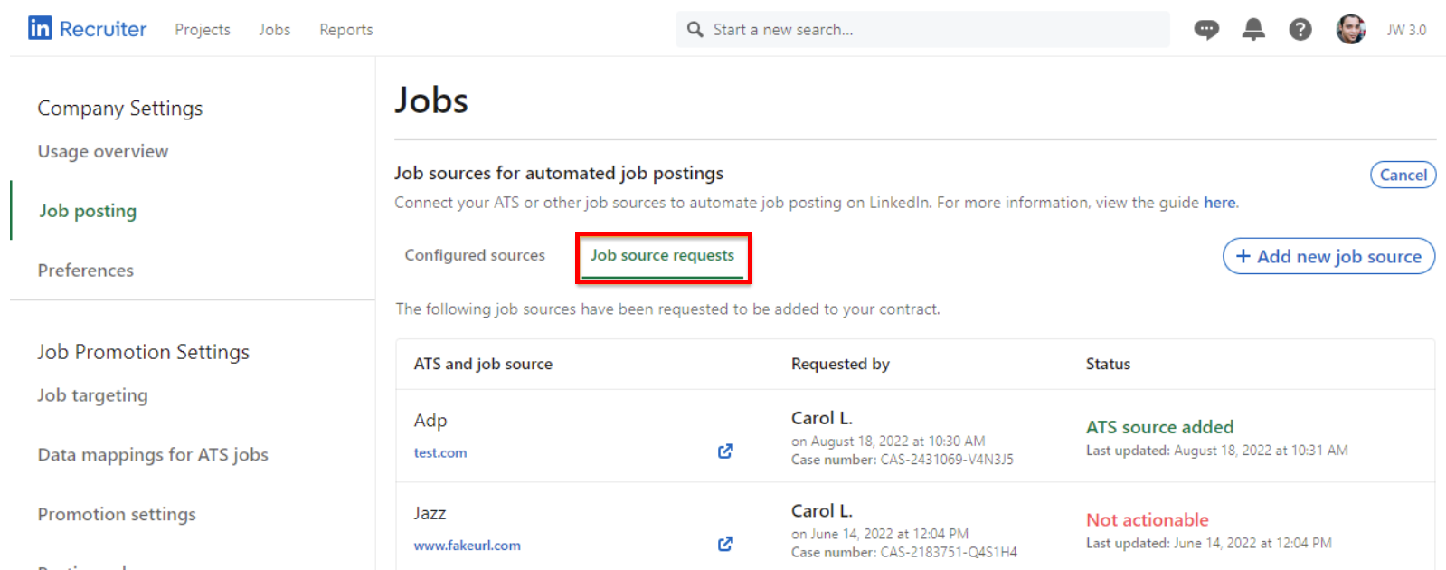Select Job posting in sidebar

[x=88, y=211]
